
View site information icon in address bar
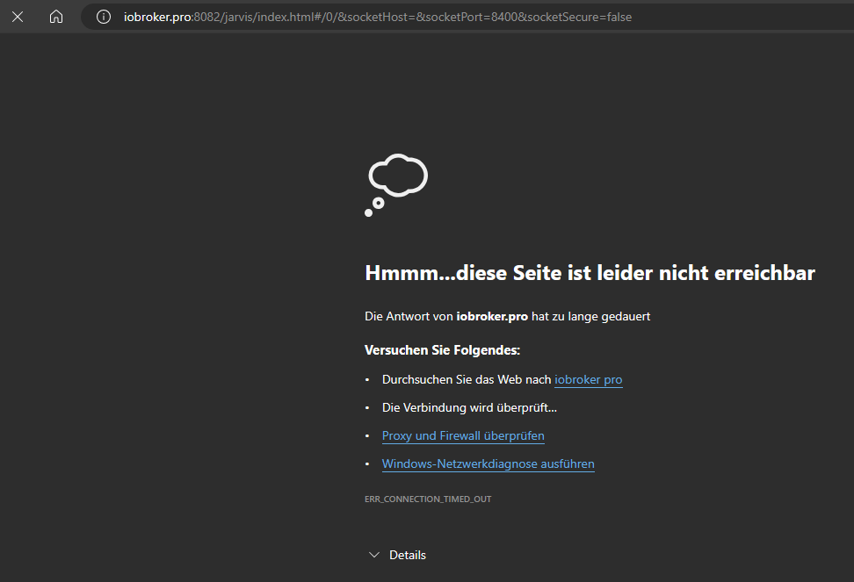tap(104, 17)
